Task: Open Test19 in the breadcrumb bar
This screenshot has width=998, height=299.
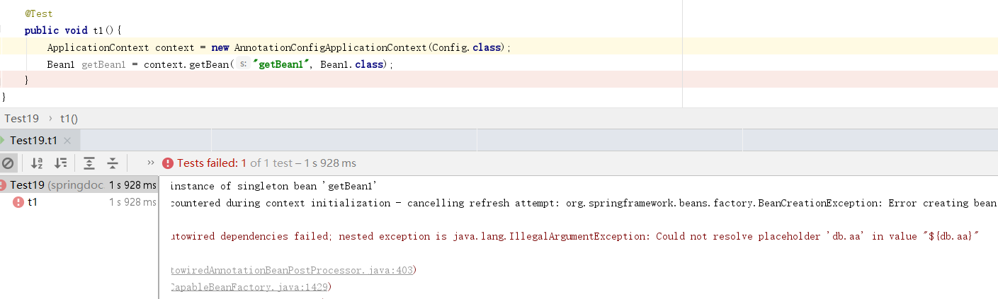Action: [22, 119]
